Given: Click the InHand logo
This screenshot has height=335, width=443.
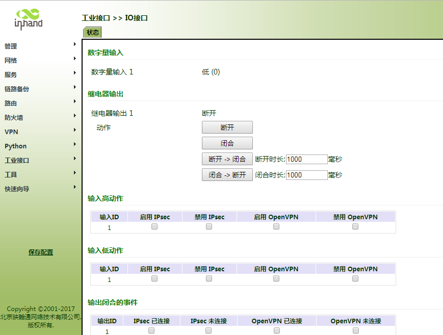Looking at the screenshot, I should [x=28, y=18].
